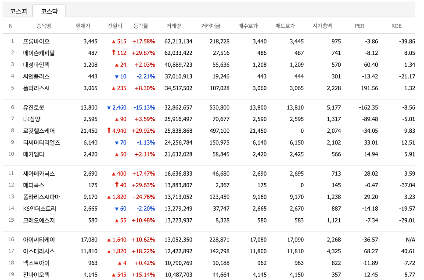This screenshot has height=280, width=424.
Task: Click up arrow beside 515
Action: (114, 42)
